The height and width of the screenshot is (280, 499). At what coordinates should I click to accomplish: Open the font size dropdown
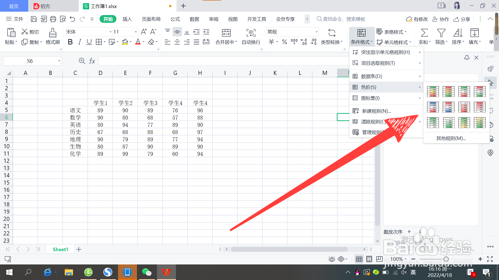[x=136, y=32]
